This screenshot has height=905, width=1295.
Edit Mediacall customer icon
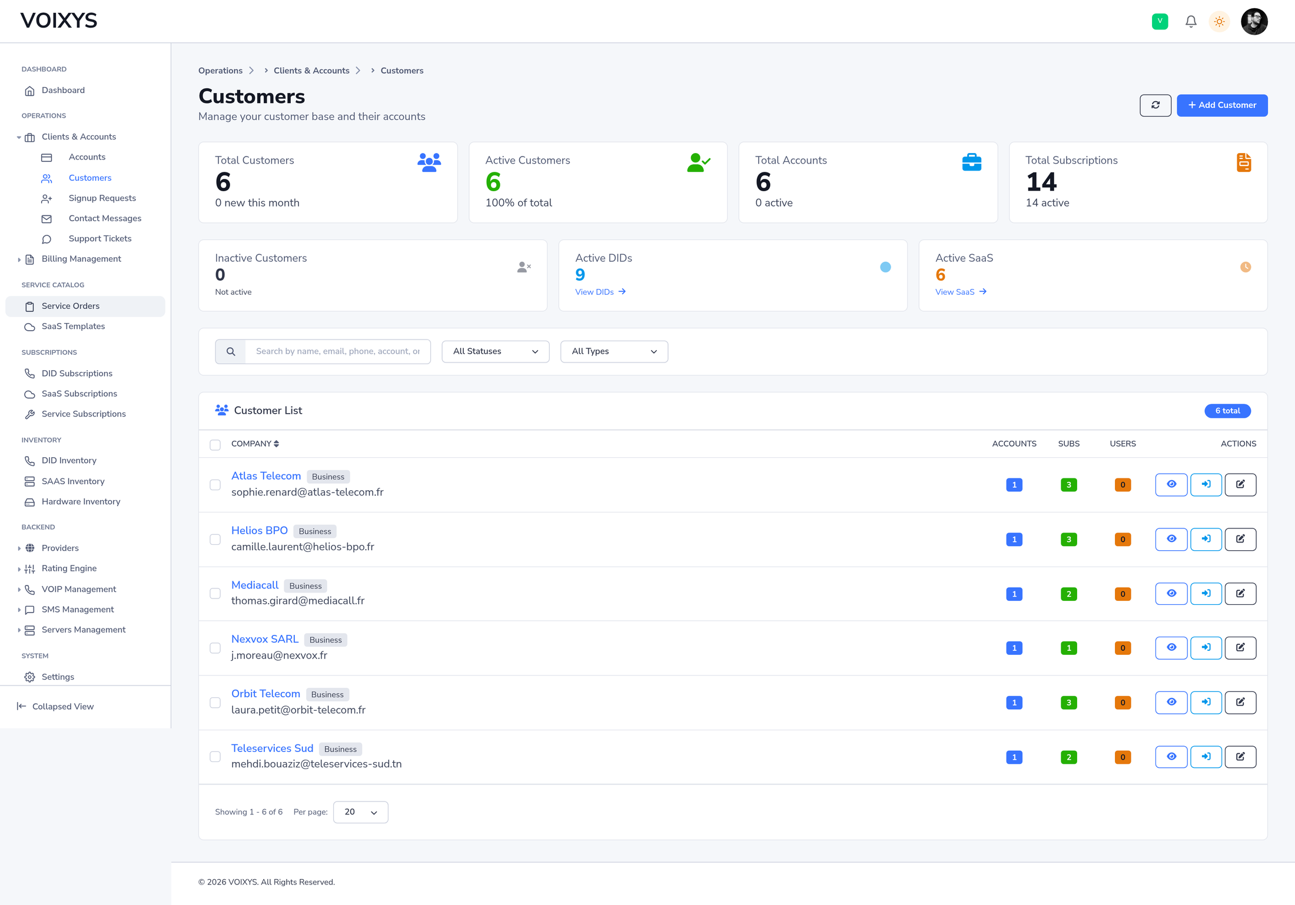[x=1240, y=594]
